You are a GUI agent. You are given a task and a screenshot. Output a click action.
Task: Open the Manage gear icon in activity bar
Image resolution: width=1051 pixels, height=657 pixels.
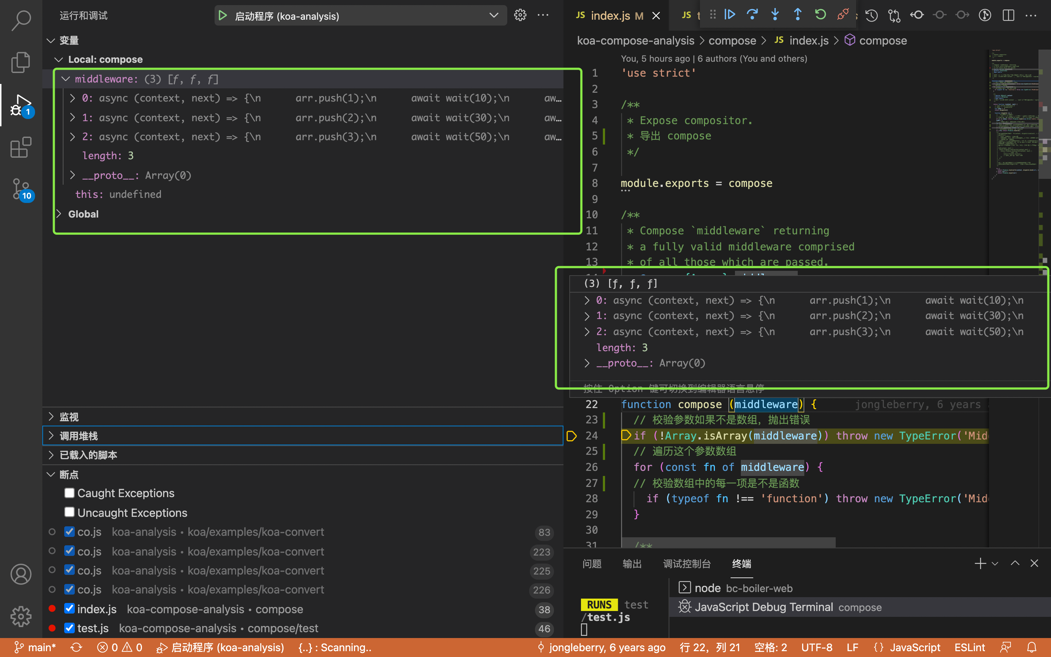click(x=21, y=616)
